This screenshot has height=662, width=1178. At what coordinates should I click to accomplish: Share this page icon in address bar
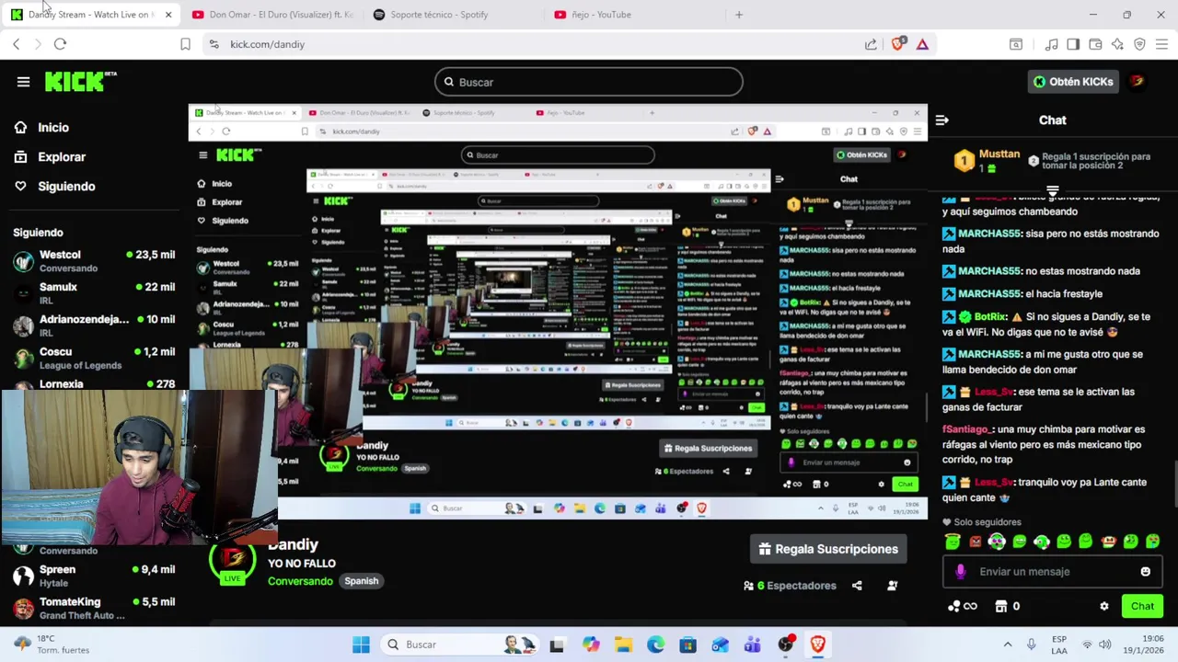871,44
